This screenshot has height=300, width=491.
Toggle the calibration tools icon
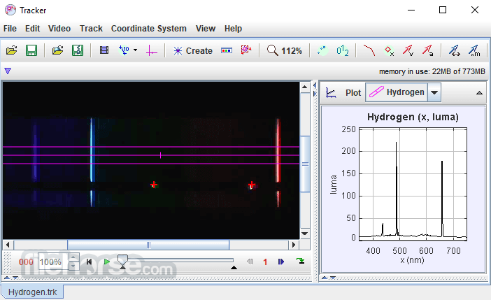[x=124, y=50]
